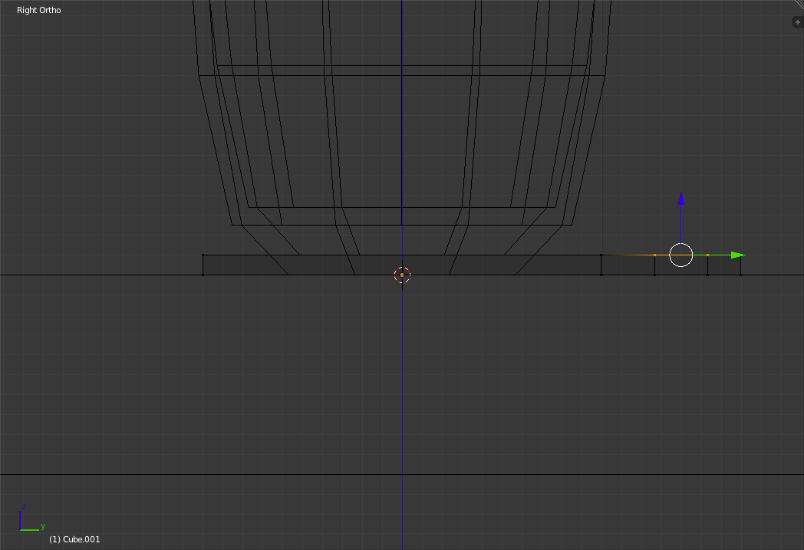Click the red-white 3D cursor

coord(402,275)
